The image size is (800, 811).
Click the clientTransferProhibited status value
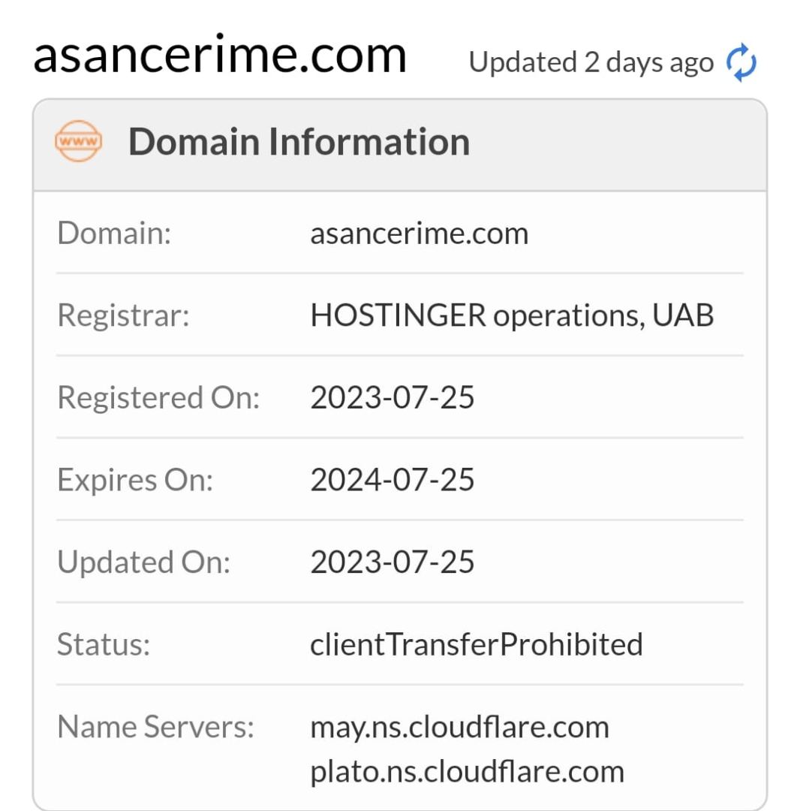click(x=477, y=644)
